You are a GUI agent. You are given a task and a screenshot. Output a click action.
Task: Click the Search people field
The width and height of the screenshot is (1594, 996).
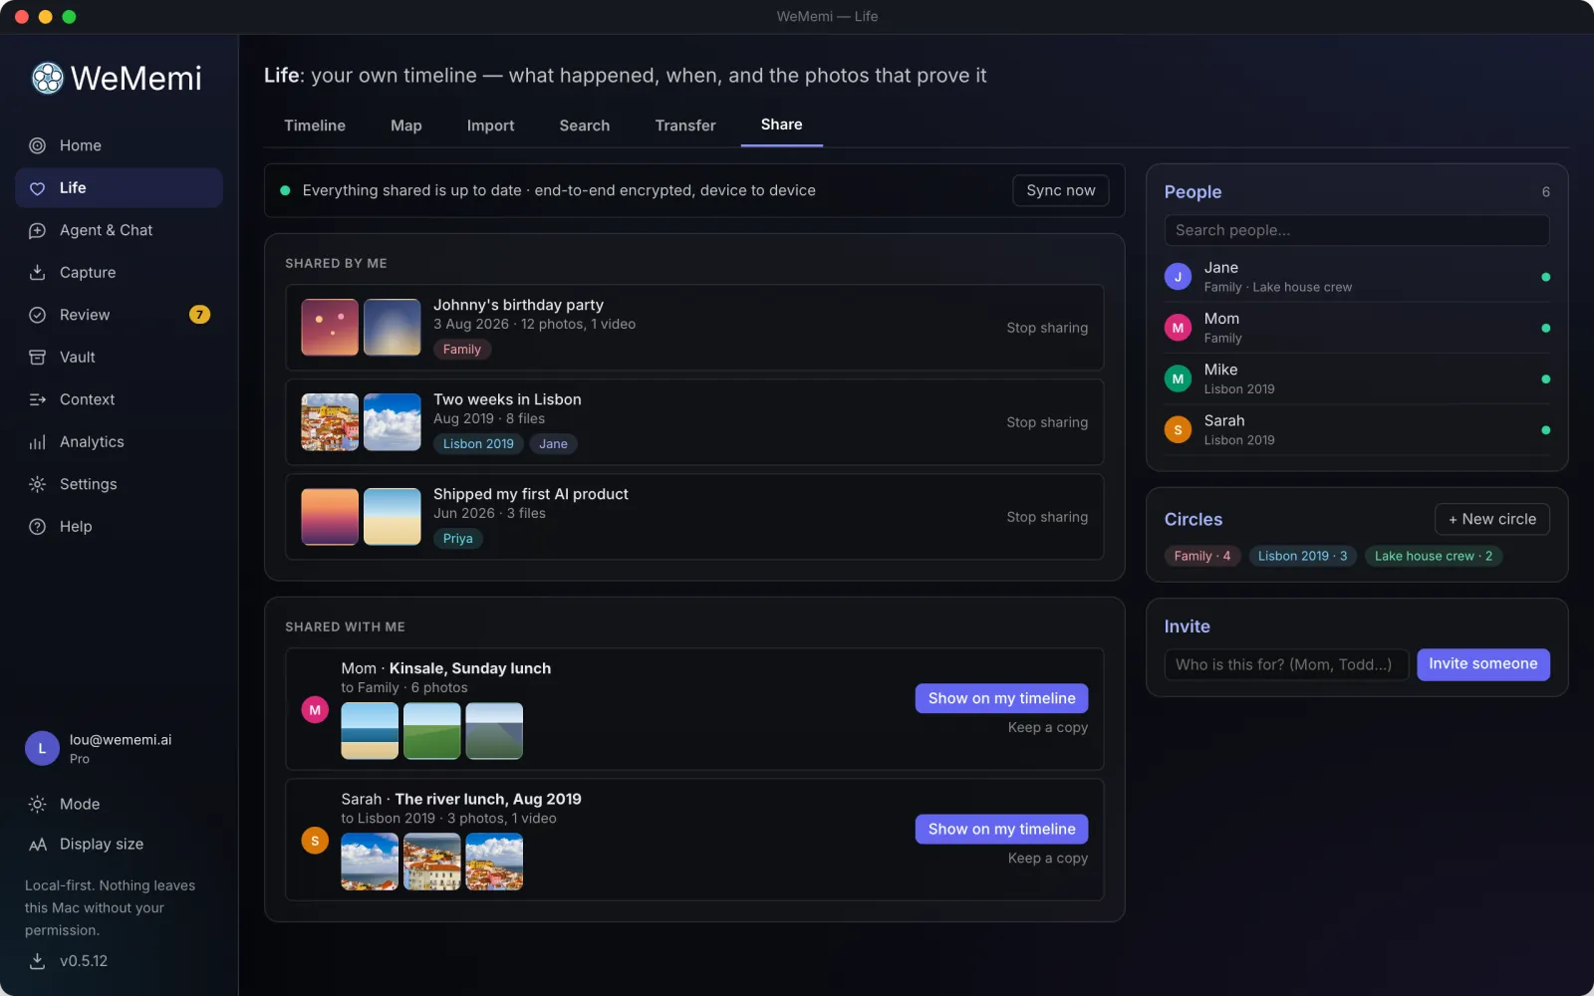[x=1356, y=230]
